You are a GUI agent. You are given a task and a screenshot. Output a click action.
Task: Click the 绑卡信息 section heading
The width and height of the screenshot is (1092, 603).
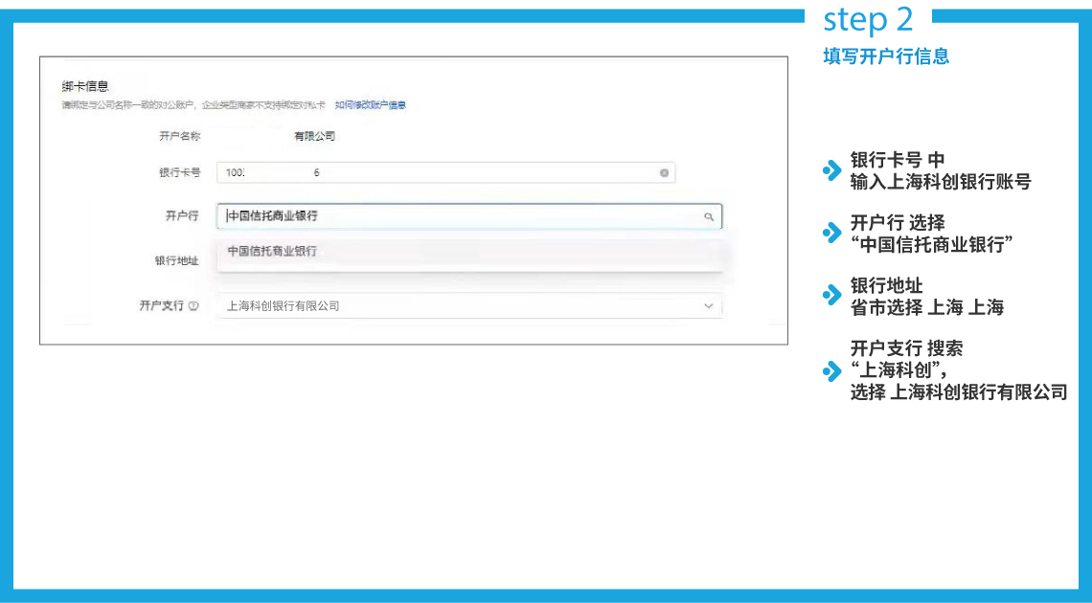pyautogui.click(x=85, y=87)
